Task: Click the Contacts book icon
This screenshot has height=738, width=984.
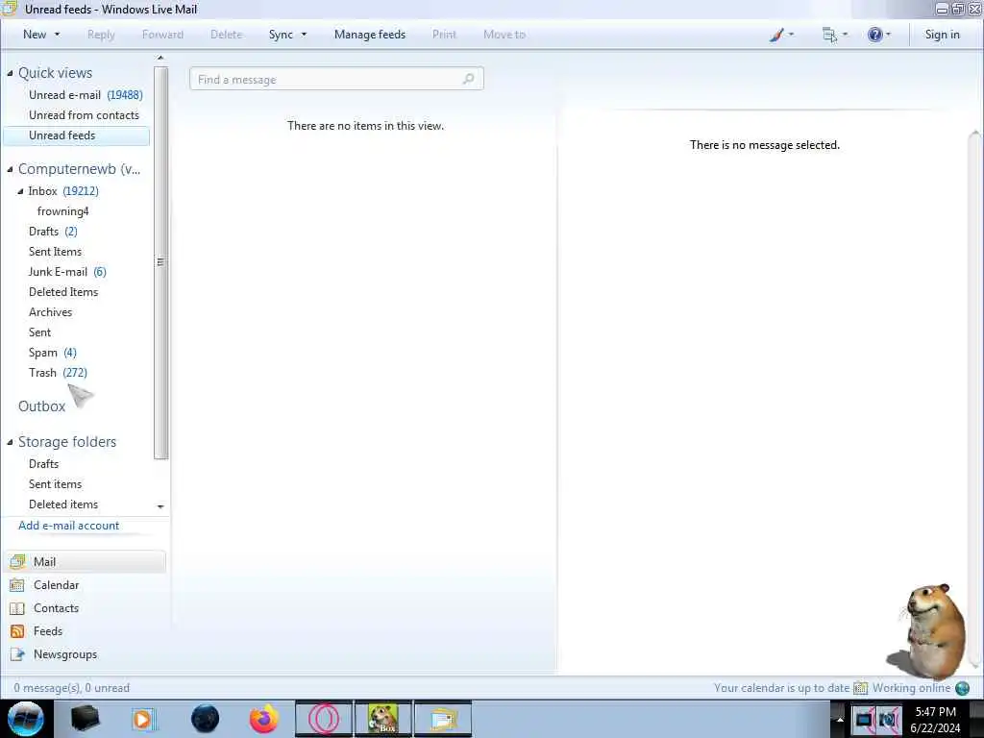Action: [x=17, y=608]
